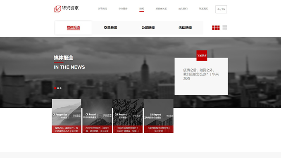281x158 pixels.
Task: Select third carousel dot indicator
Action: coord(61,88)
